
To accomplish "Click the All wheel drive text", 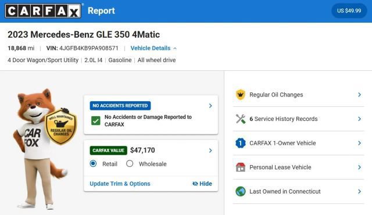I will pyautogui.click(x=156, y=60).
